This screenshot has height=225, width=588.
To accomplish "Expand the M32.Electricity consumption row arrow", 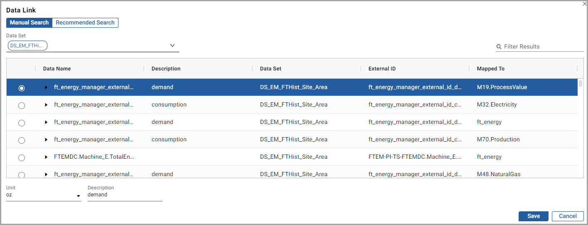I will (47, 105).
